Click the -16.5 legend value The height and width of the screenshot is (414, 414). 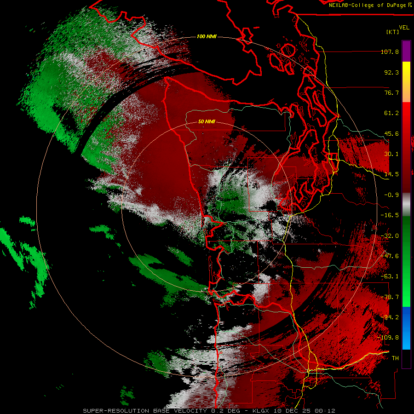(390, 215)
